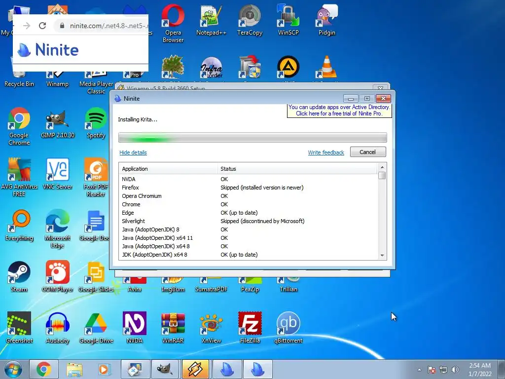Open Windows Explorer from taskbar
Image resolution: width=505 pixels, height=379 pixels.
click(74, 369)
